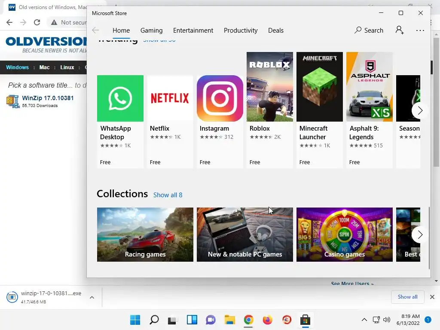The width and height of the screenshot is (440, 330).
Task: Click the Microsoft Store vertical scrollbar
Action: (429, 238)
